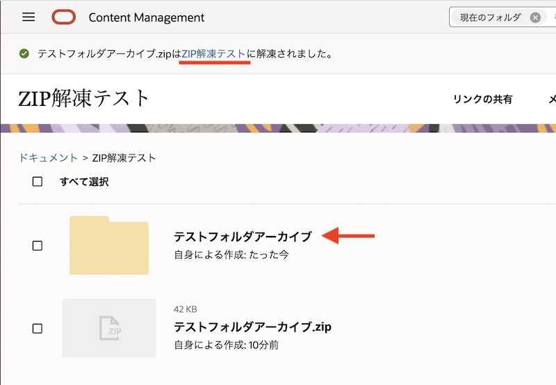556x385 pixels.
Task: Click the ZIP解凍テスト page heading
Action: [84, 98]
